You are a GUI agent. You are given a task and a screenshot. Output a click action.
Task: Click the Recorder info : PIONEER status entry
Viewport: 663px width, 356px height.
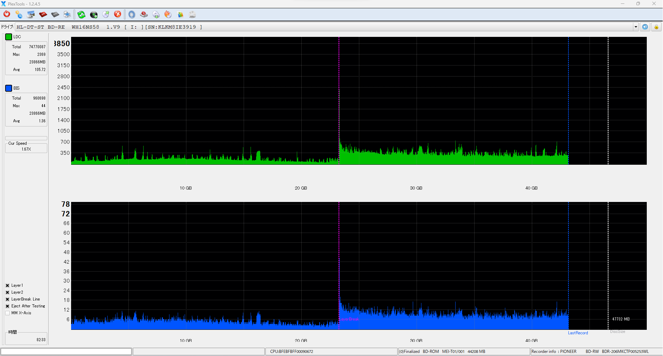click(x=554, y=352)
